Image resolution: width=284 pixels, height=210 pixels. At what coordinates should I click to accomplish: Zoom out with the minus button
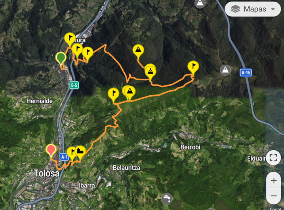click(x=274, y=196)
